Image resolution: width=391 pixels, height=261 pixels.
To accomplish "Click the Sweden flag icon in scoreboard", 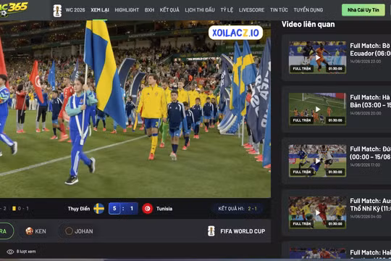I will point(98,209).
